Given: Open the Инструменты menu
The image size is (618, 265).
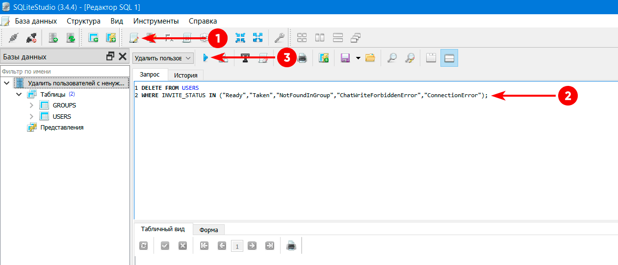Looking at the screenshot, I should [155, 21].
